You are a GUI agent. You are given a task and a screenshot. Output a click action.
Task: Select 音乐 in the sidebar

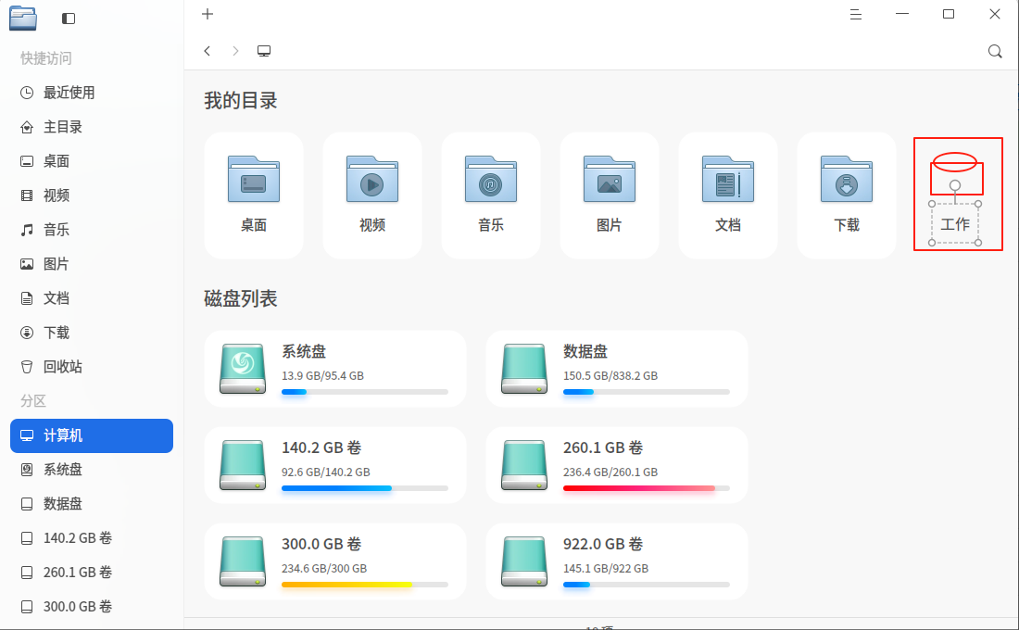[92, 230]
